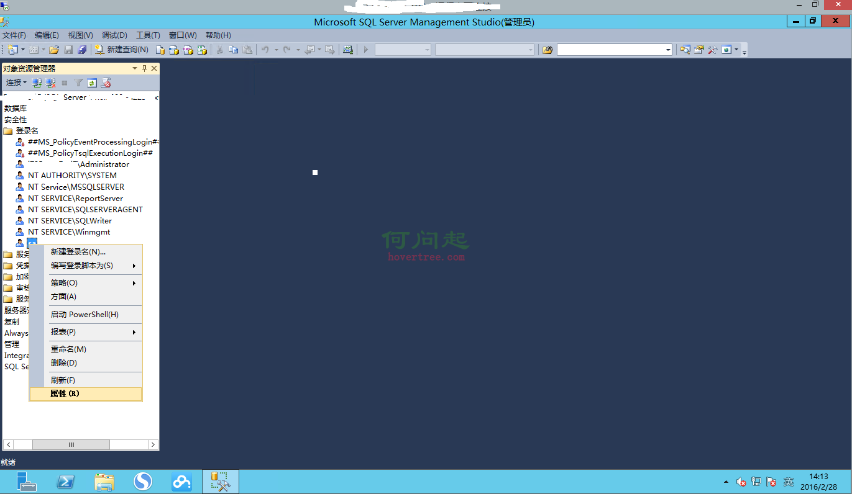Open the Activity Monitor toolbar icon
Screen dimensions: 852x494
coord(348,50)
